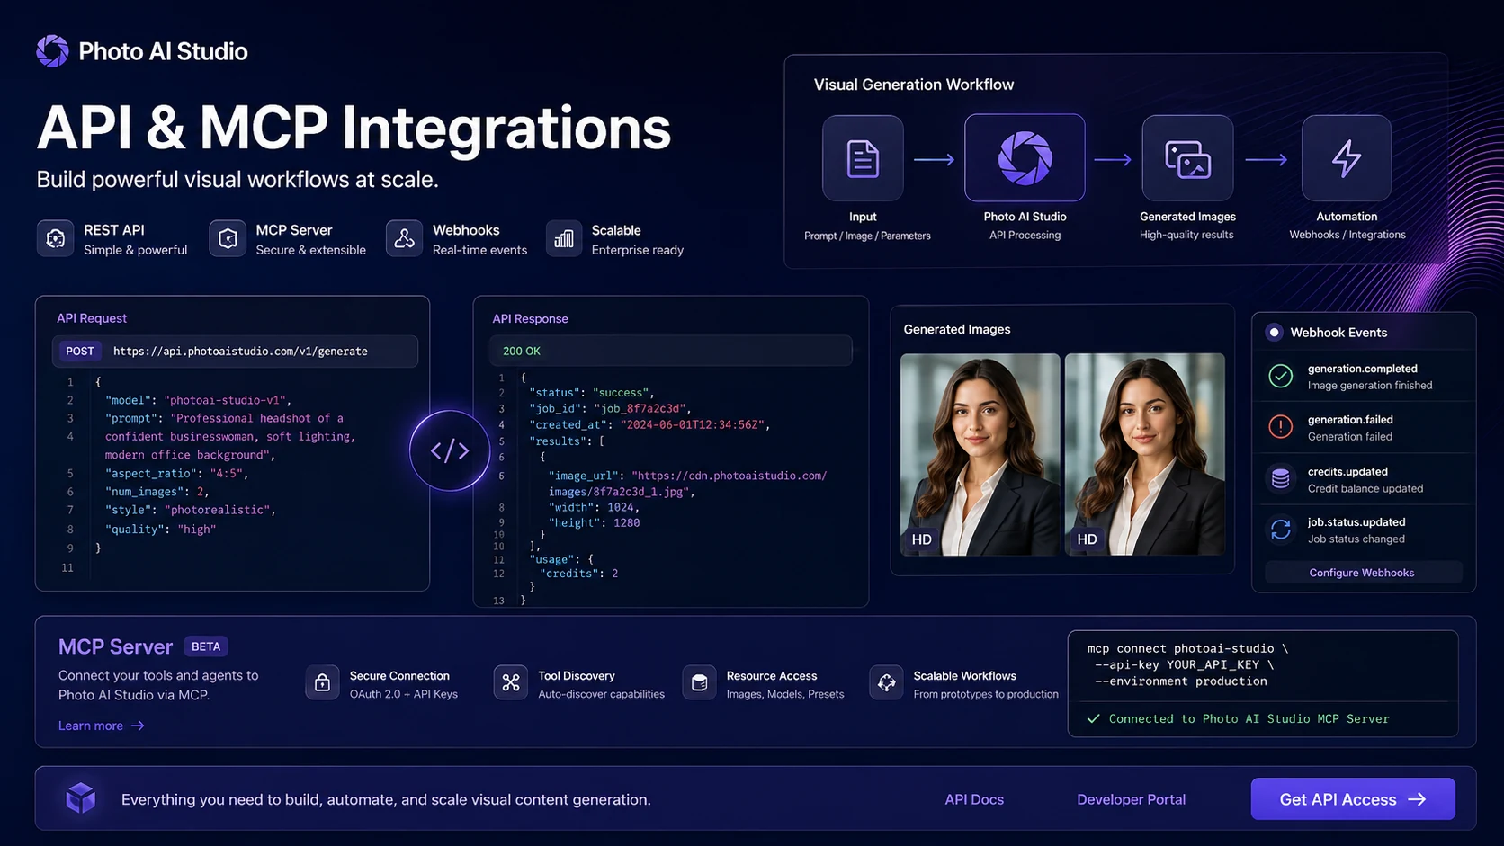
Task: Click the job.status.updated refresh icon
Action: (1281, 530)
